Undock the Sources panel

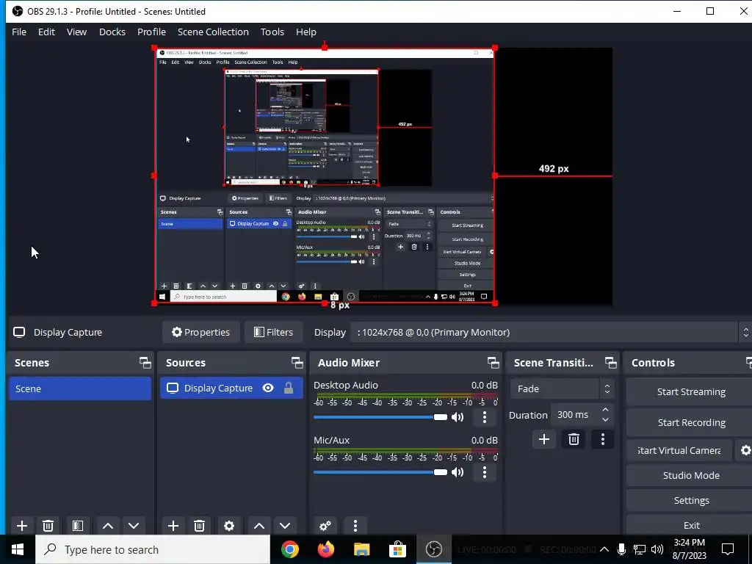coord(297,363)
